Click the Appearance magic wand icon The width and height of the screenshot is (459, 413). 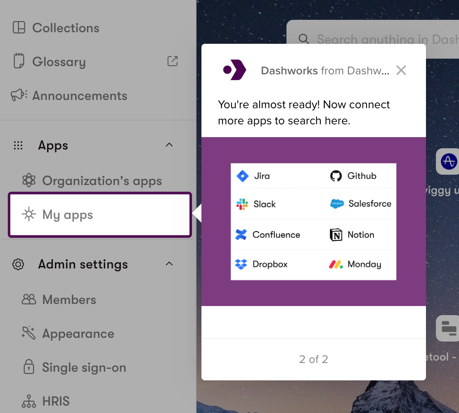tap(29, 333)
